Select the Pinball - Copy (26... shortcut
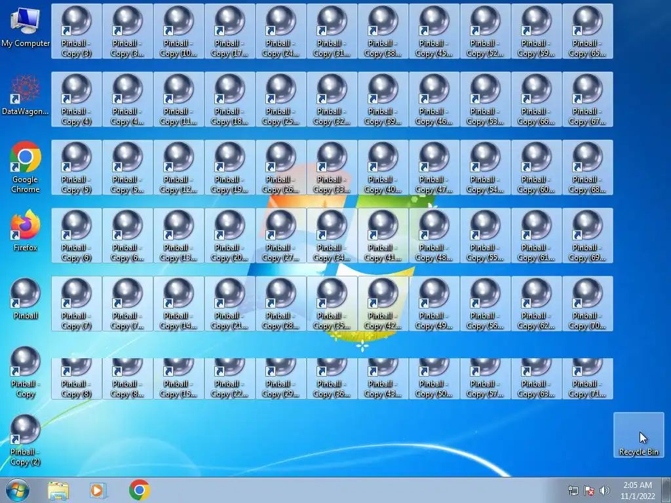The width and height of the screenshot is (671, 503). [281, 167]
